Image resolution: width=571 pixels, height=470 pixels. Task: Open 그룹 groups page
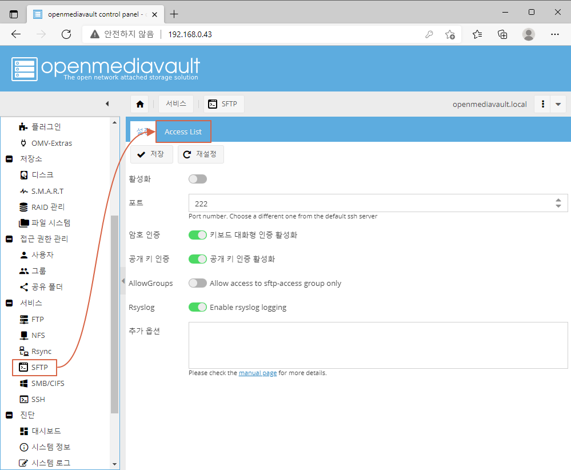(33, 270)
